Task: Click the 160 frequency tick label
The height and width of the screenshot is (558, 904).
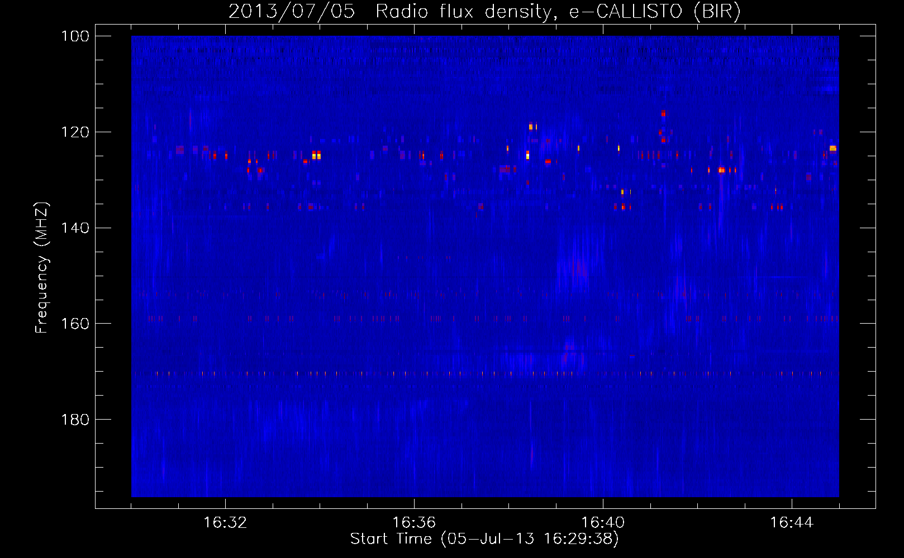Action: [74, 324]
